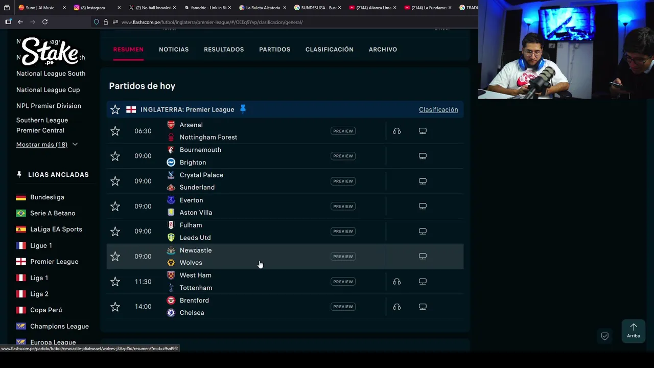Image resolution: width=654 pixels, height=368 pixels.
Task: Click the England flag in league header
Action: click(131, 109)
